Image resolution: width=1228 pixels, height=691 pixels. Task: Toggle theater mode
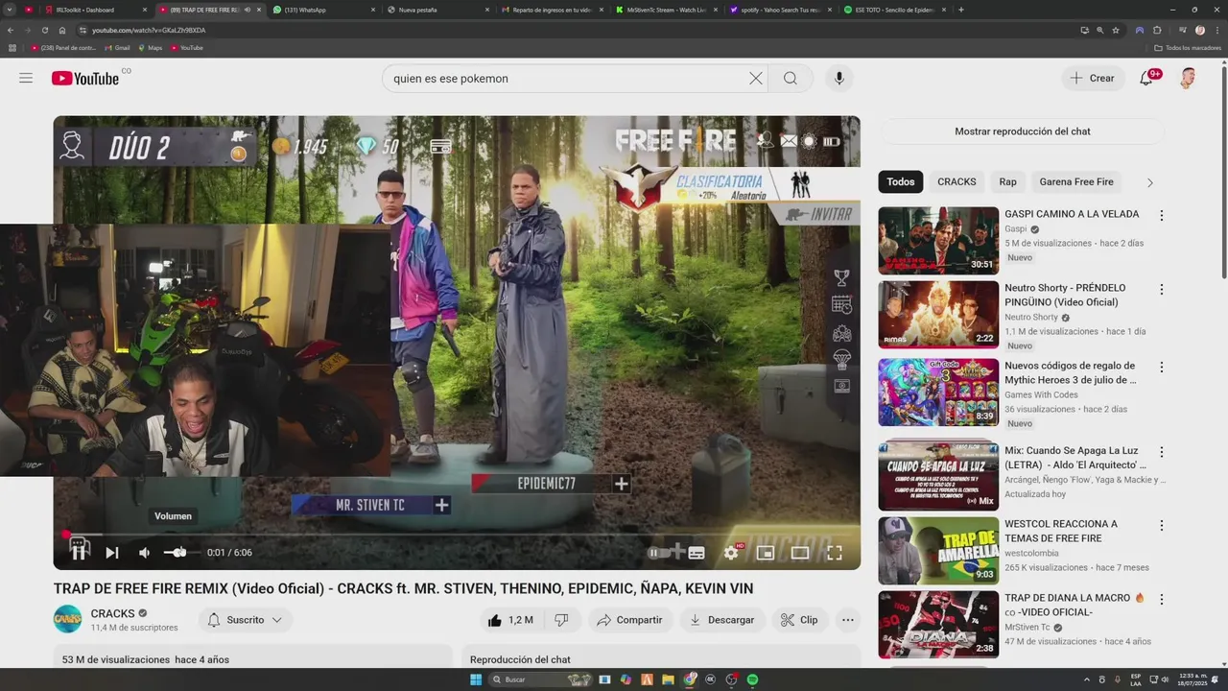(x=800, y=553)
